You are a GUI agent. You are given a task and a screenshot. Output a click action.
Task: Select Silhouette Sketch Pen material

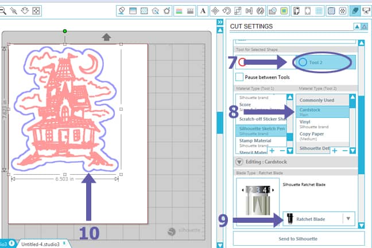tap(261, 131)
